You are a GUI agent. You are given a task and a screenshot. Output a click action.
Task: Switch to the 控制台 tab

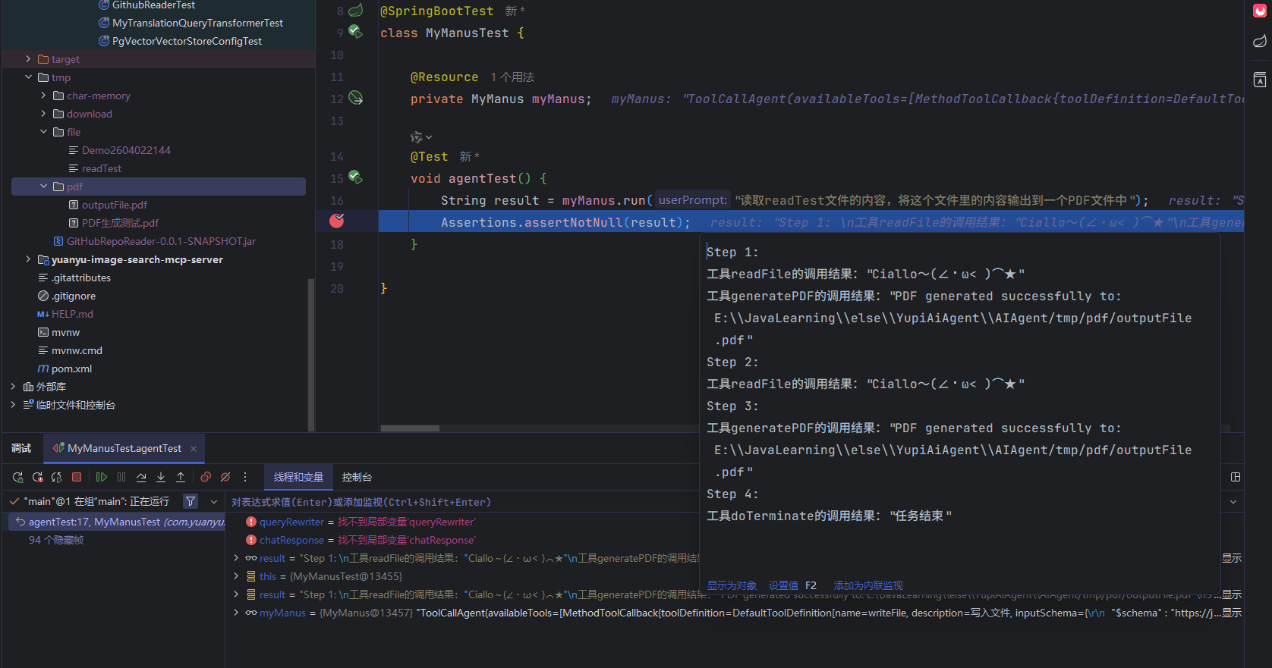(x=357, y=477)
